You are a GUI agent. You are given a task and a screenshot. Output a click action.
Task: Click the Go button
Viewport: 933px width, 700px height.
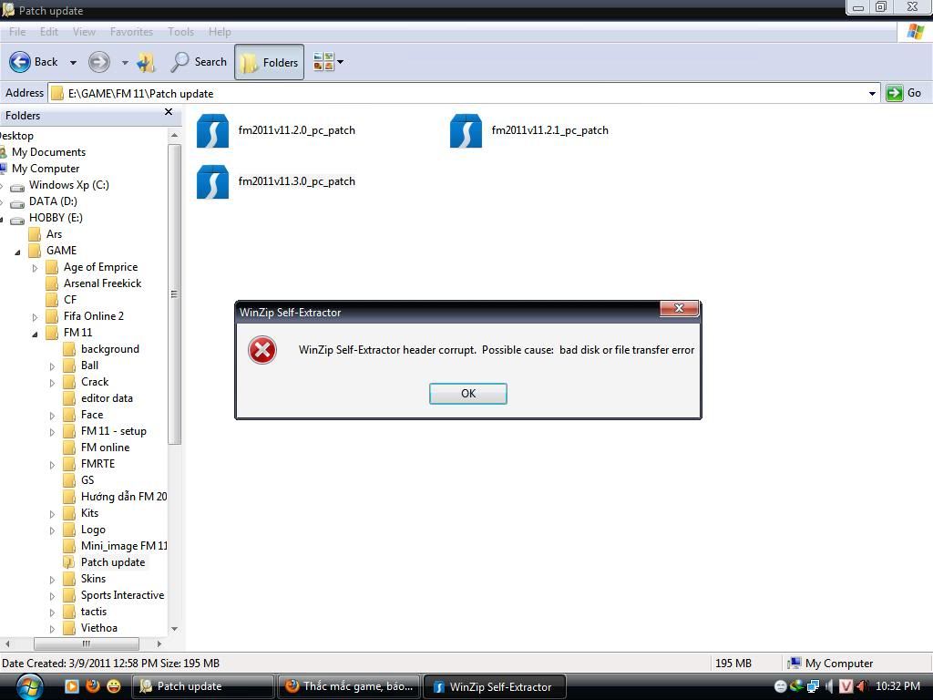pos(903,94)
